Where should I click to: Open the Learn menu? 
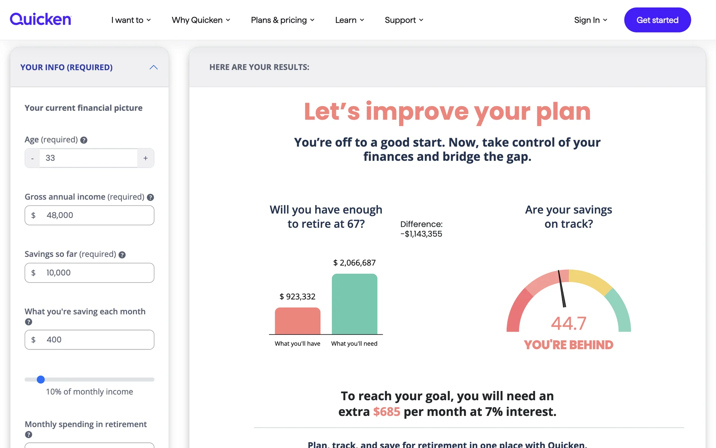tap(349, 20)
